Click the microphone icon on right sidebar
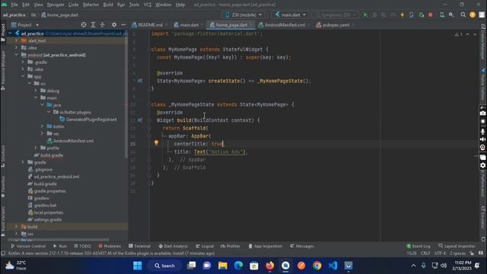This screenshot has width=487, height=274. pyautogui.click(x=482, y=132)
